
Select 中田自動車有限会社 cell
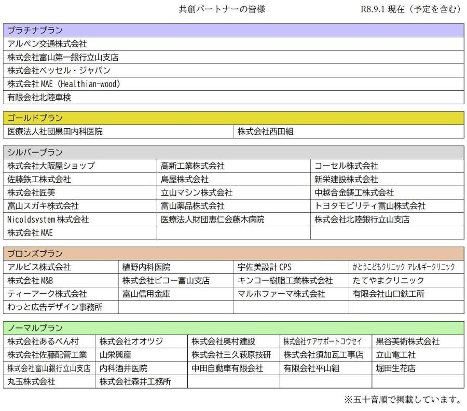coord(234,368)
